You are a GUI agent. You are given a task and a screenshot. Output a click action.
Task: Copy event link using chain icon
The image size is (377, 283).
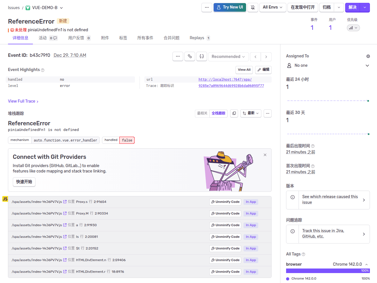(x=190, y=57)
